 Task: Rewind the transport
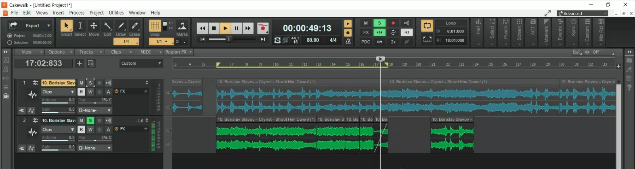pyautogui.click(x=203, y=28)
